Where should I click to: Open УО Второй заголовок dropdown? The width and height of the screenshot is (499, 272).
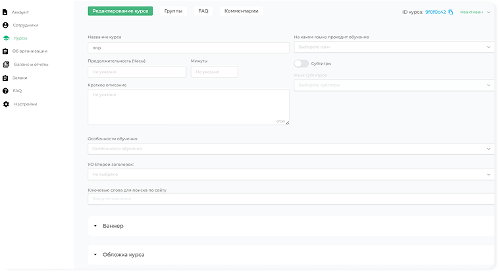[290, 175]
